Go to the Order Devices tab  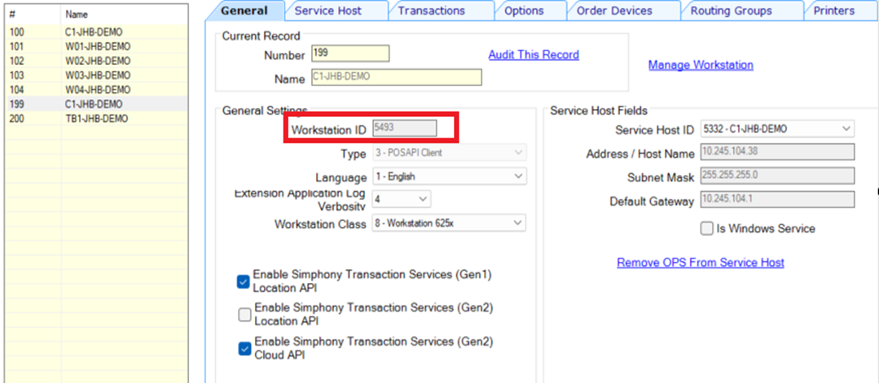pos(614,11)
